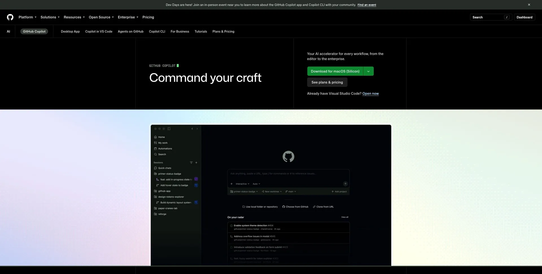Open the Desktop App tab
Viewport: 542px width, 274px height.
(70, 32)
